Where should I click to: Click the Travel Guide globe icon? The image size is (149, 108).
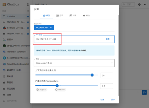click(x=4, y=64)
